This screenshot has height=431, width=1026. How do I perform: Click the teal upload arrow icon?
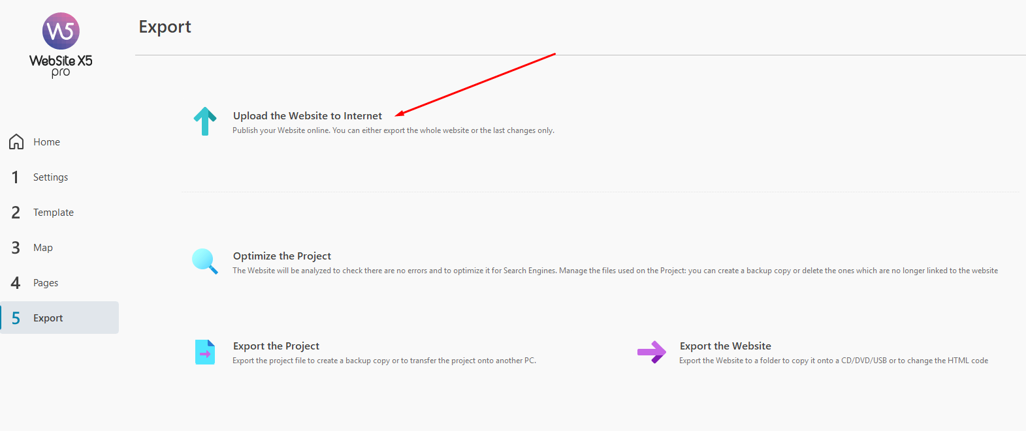pos(205,121)
